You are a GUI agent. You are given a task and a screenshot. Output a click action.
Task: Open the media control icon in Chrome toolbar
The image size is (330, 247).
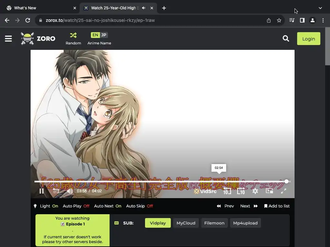(292, 20)
